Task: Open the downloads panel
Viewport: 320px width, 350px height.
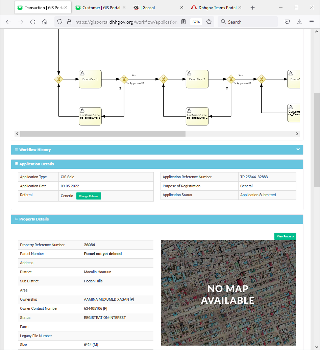Action: tap(299, 22)
